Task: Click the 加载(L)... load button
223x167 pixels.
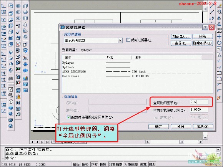Action: [x=181, y=36]
